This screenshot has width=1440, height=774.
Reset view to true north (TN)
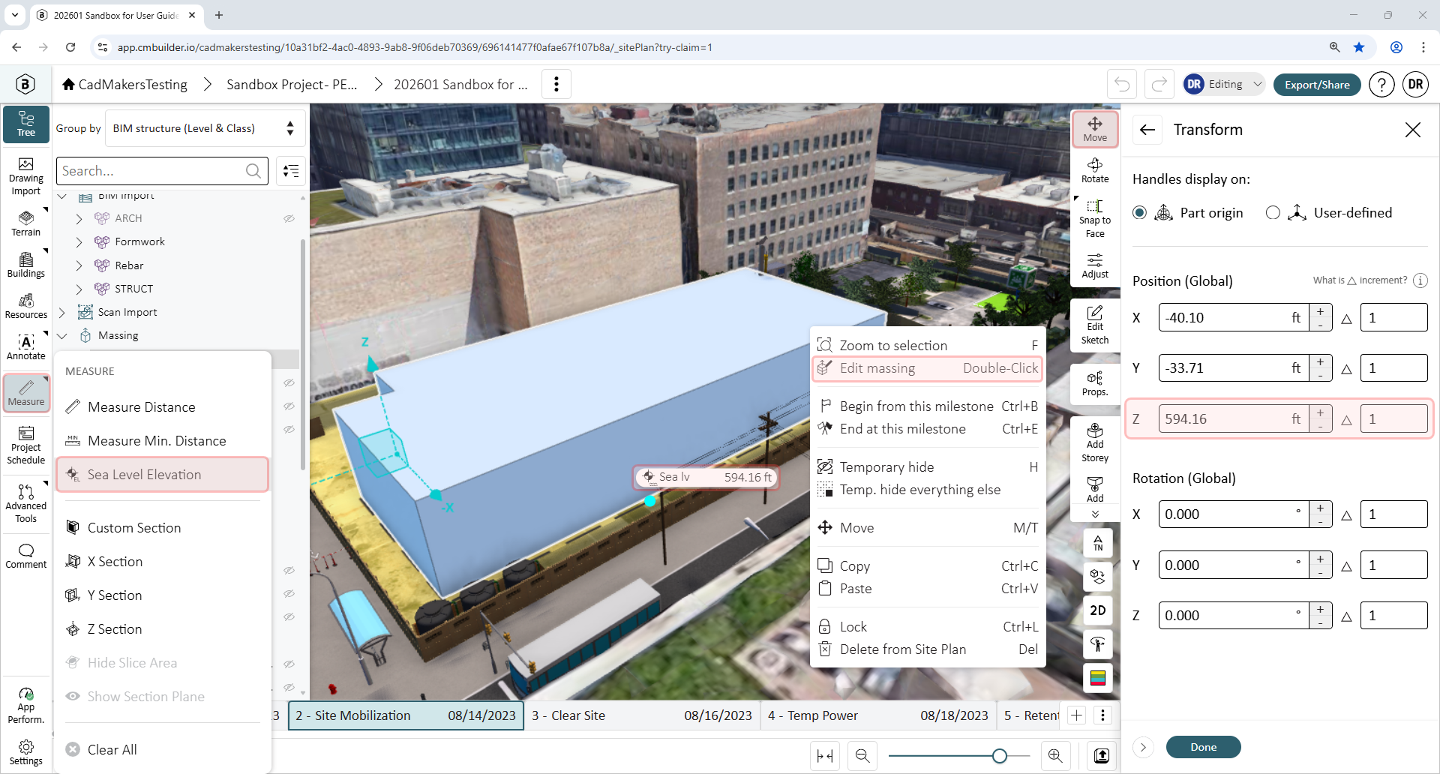[x=1098, y=543]
